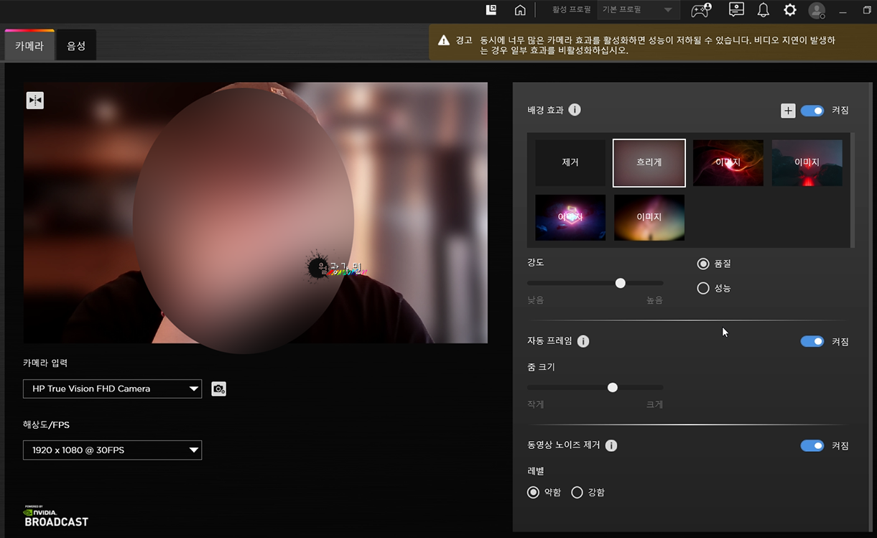The image size is (877, 538).
Task: Disable the 자동 프레임 toggle
Action: 812,341
